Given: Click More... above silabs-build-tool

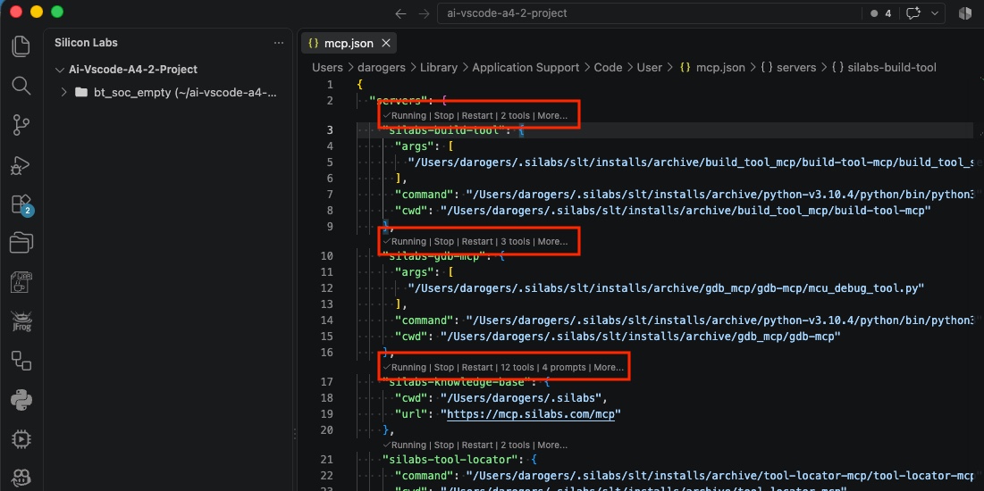Looking at the screenshot, I should pos(552,116).
